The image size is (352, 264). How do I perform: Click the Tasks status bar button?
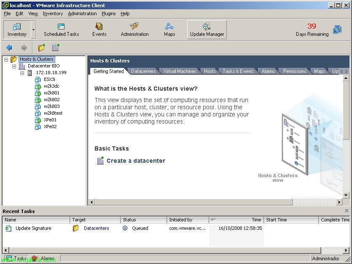16,259
